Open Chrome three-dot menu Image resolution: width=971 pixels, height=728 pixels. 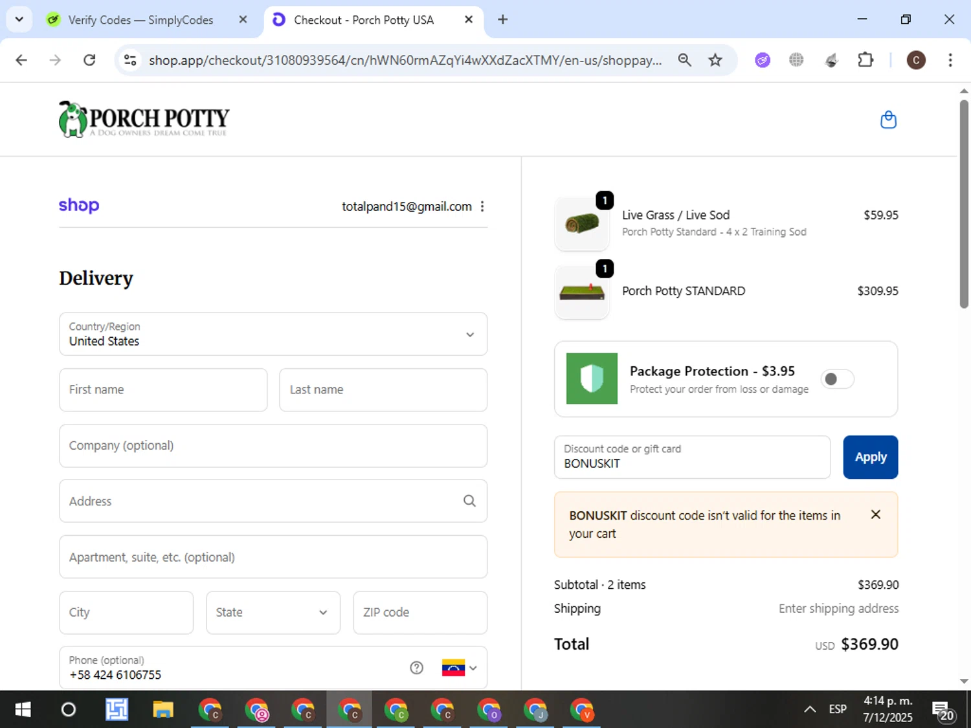(950, 60)
